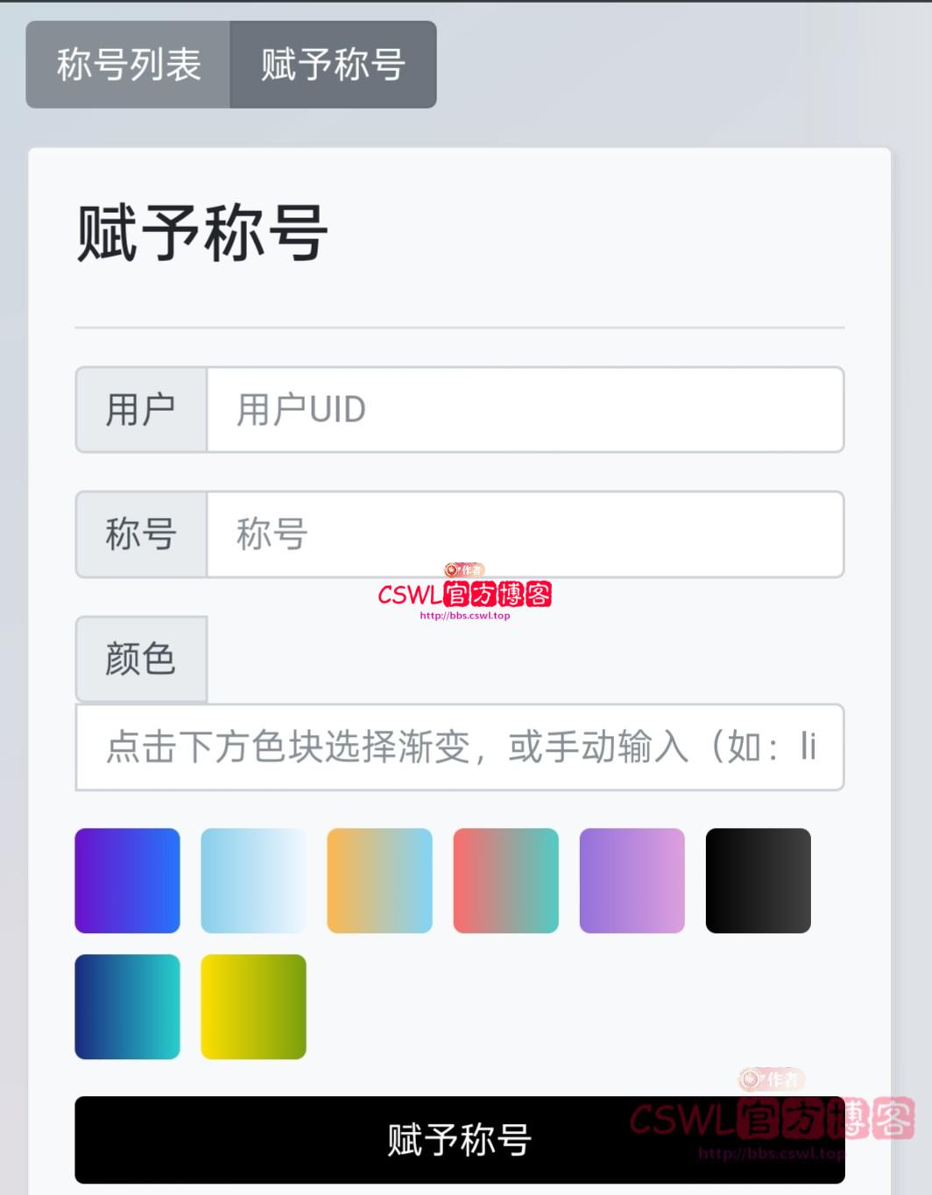Switch to the 称号列表 tab

(129, 65)
